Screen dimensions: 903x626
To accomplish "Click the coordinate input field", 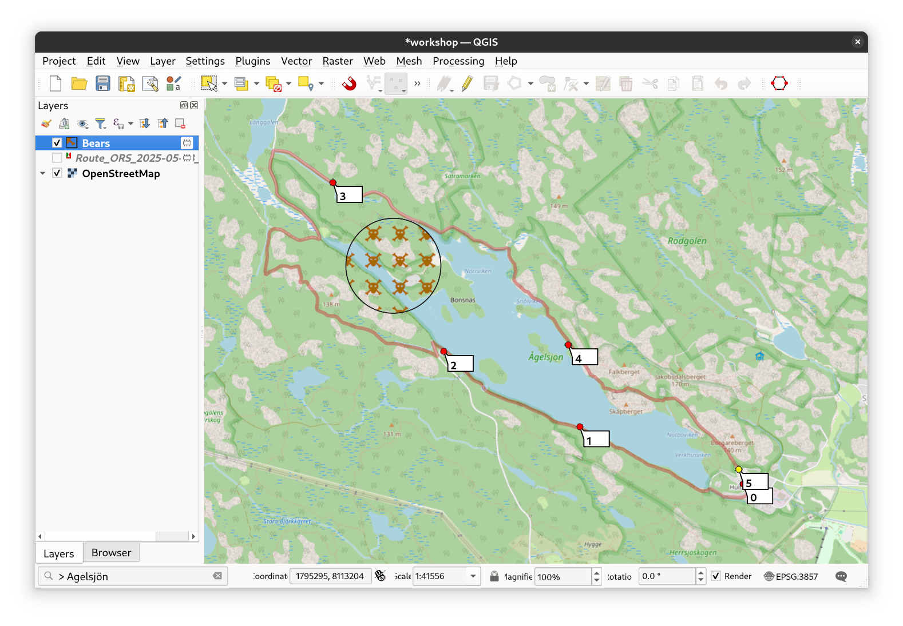I will pyautogui.click(x=330, y=576).
